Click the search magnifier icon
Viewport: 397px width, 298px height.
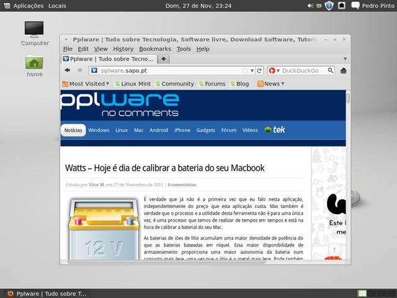331,70
